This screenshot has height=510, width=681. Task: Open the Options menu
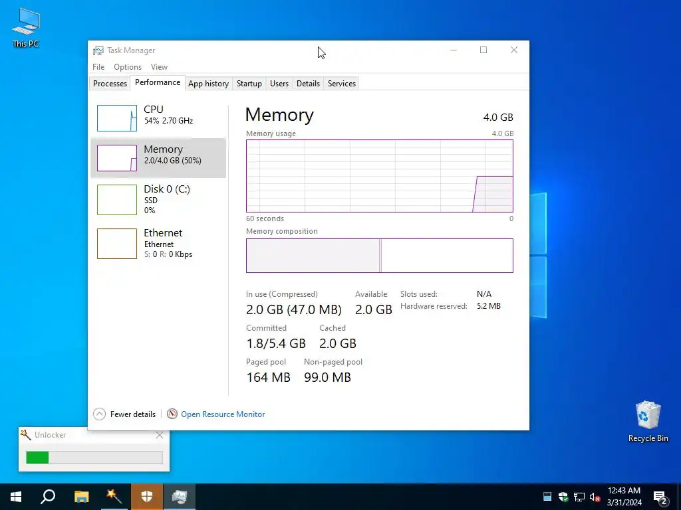click(128, 67)
